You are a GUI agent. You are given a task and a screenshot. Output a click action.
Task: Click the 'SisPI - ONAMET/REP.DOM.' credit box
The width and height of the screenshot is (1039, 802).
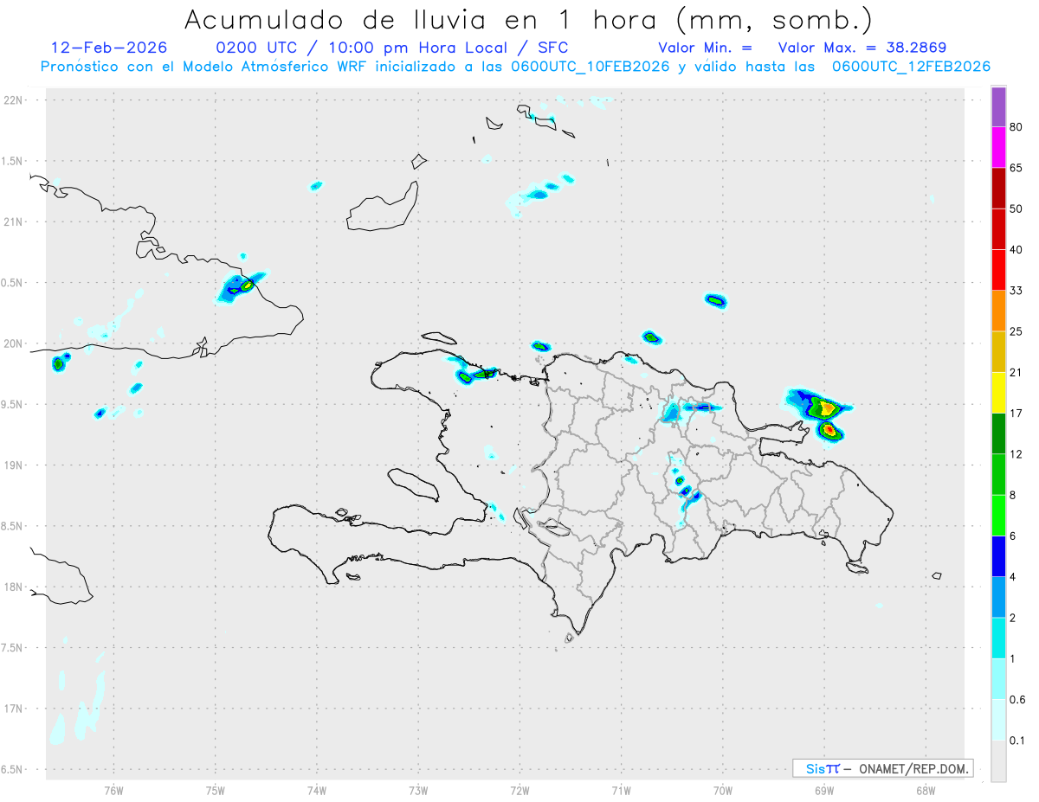[x=883, y=768]
